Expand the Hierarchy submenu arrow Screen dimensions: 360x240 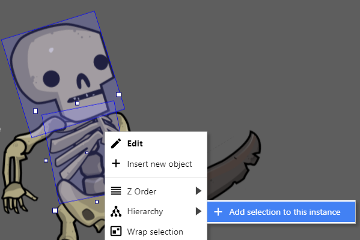coord(198,211)
